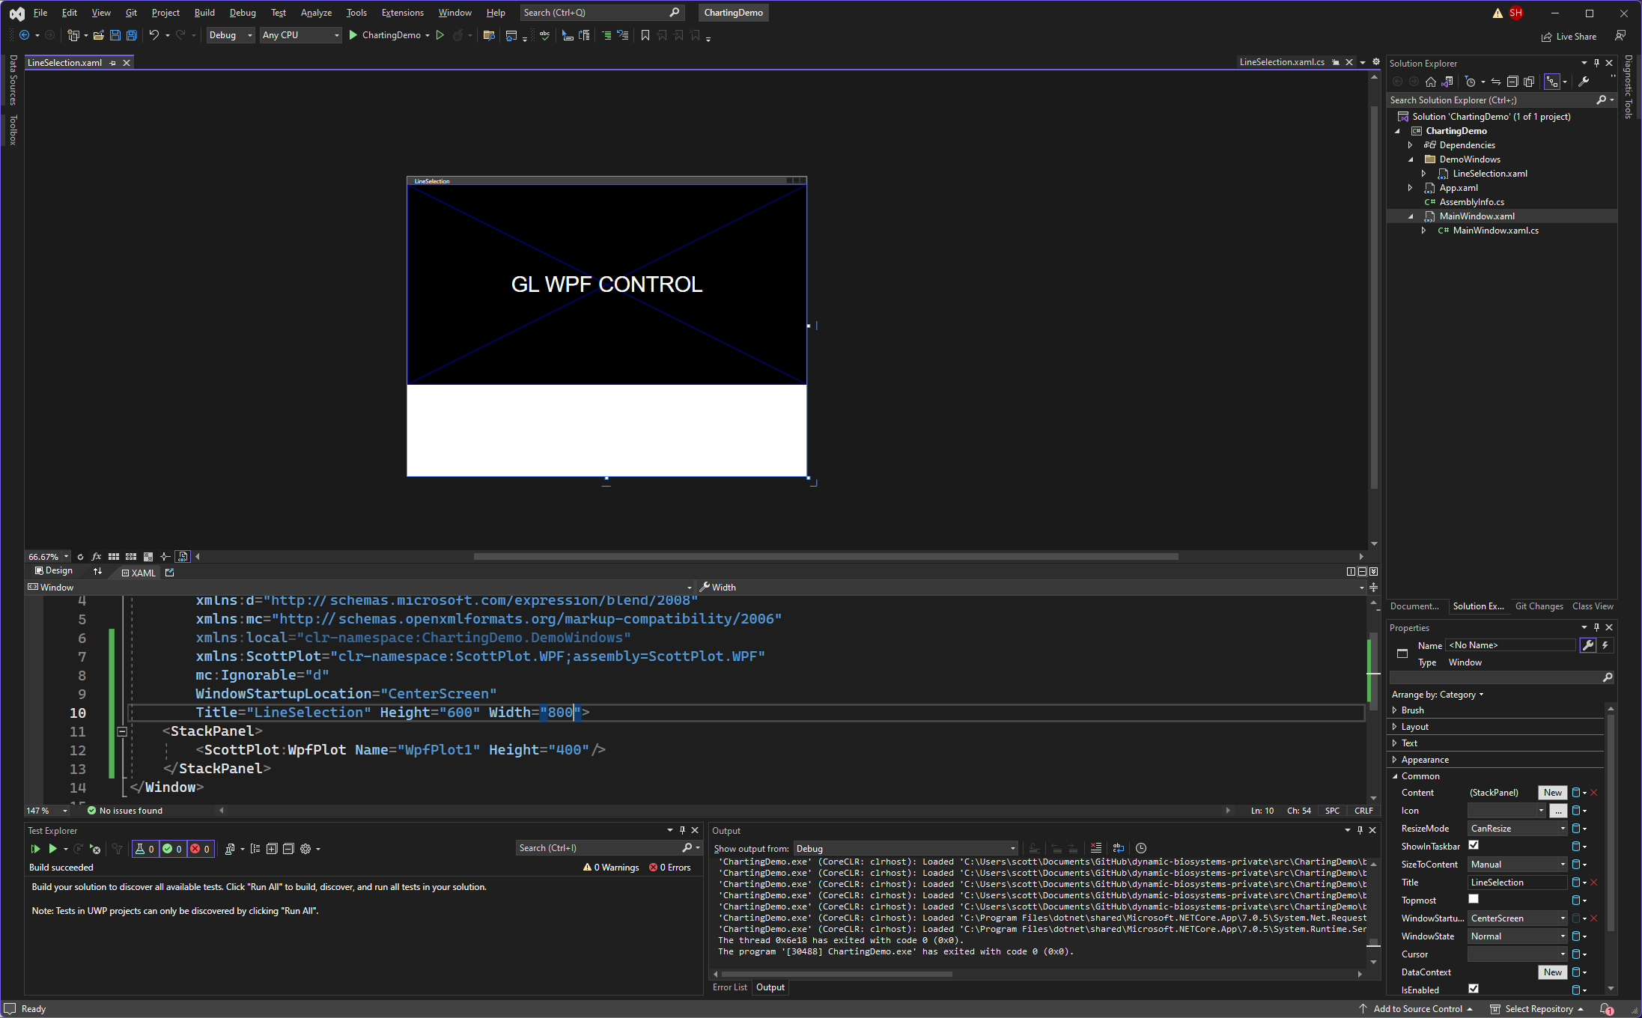Image resolution: width=1642 pixels, height=1018 pixels.
Task: Open the Debug configuration dropdown
Action: 231,35
